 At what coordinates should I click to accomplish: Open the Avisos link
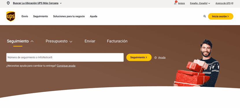[x=181, y=3]
